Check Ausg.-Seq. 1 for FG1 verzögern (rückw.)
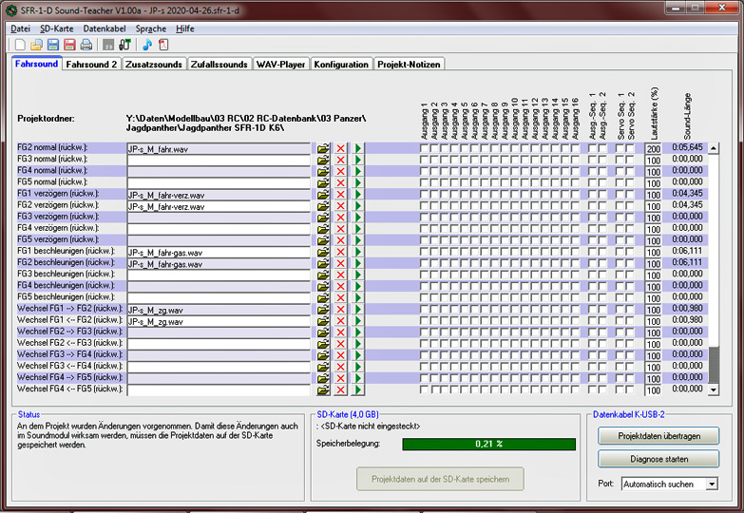 pyautogui.click(x=592, y=195)
